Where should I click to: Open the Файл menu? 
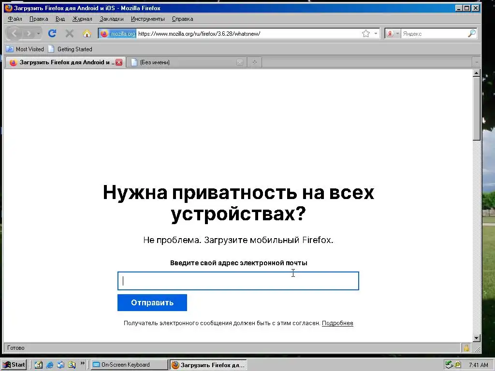click(x=15, y=19)
